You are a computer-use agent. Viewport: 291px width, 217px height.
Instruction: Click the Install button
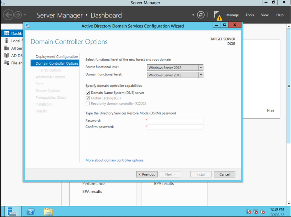click(201, 174)
